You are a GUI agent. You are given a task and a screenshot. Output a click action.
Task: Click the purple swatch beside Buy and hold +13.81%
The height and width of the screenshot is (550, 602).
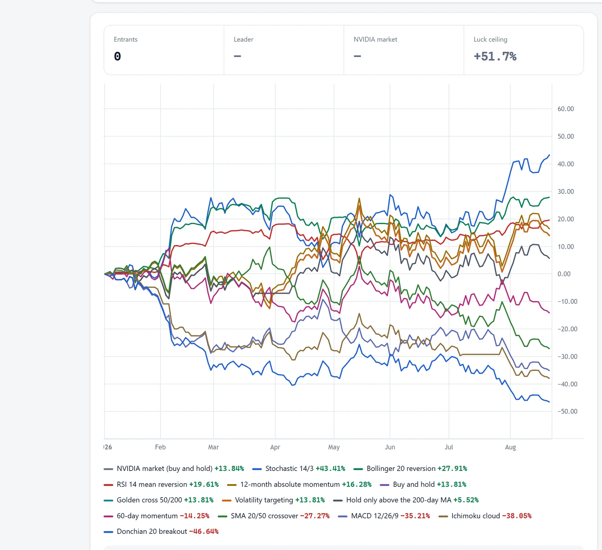tap(385, 485)
